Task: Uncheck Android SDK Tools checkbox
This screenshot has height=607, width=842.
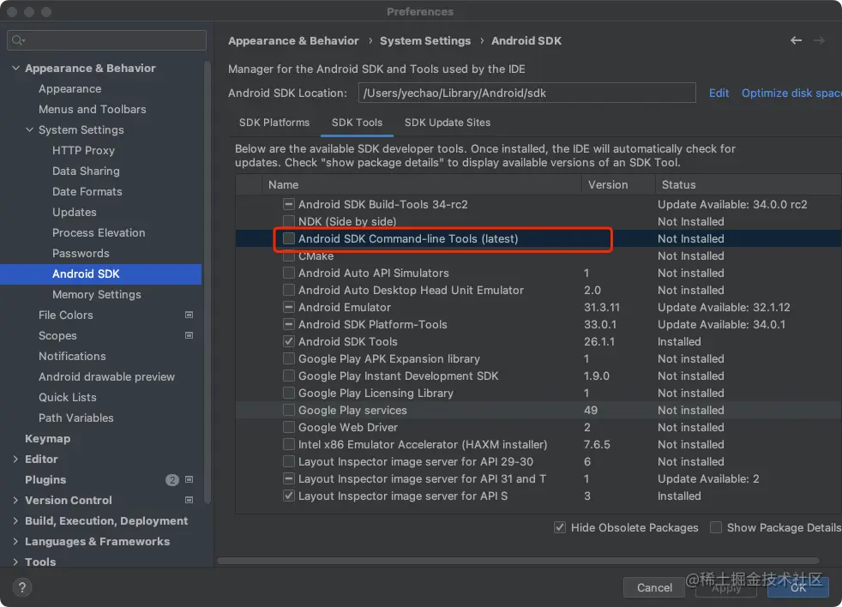Action: (x=289, y=341)
